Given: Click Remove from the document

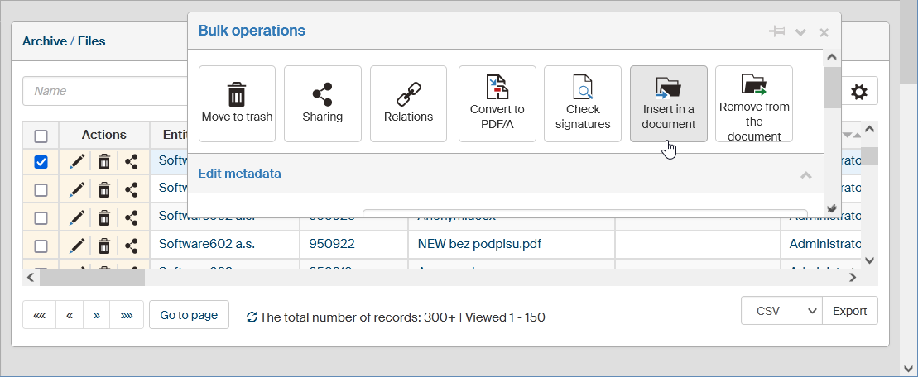Looking at the screenshot, I should point(754,103).
